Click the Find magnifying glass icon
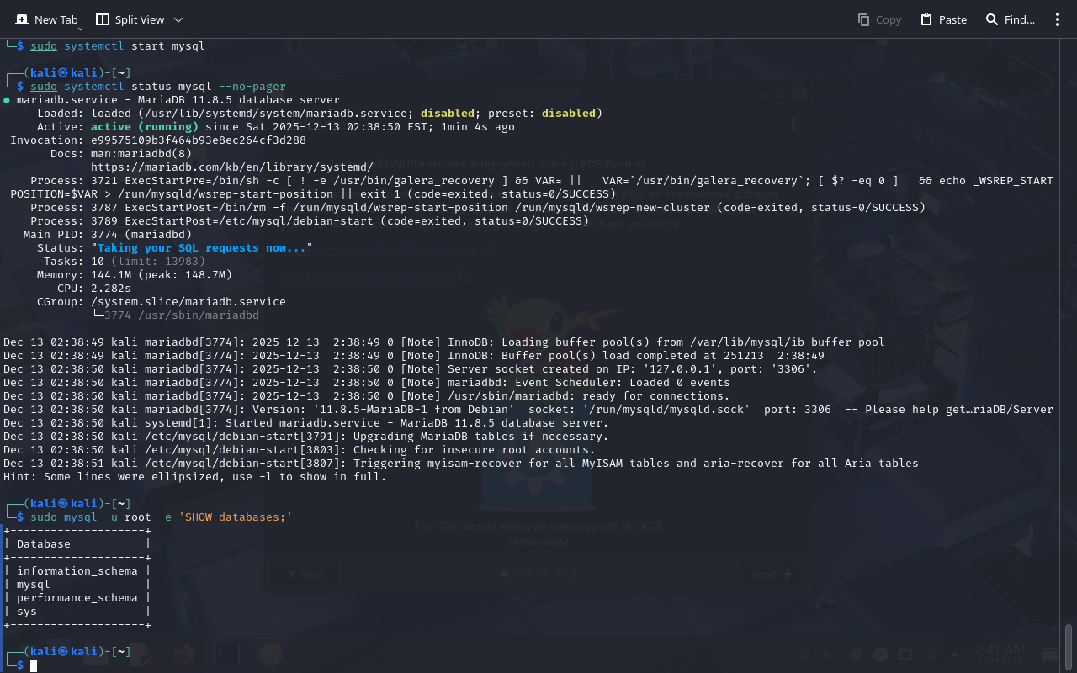The height and width of the screenshot is (673, 1077). pos(992,19)
